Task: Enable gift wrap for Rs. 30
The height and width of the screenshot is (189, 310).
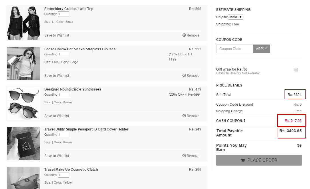Action: click(x=296, y=70)
